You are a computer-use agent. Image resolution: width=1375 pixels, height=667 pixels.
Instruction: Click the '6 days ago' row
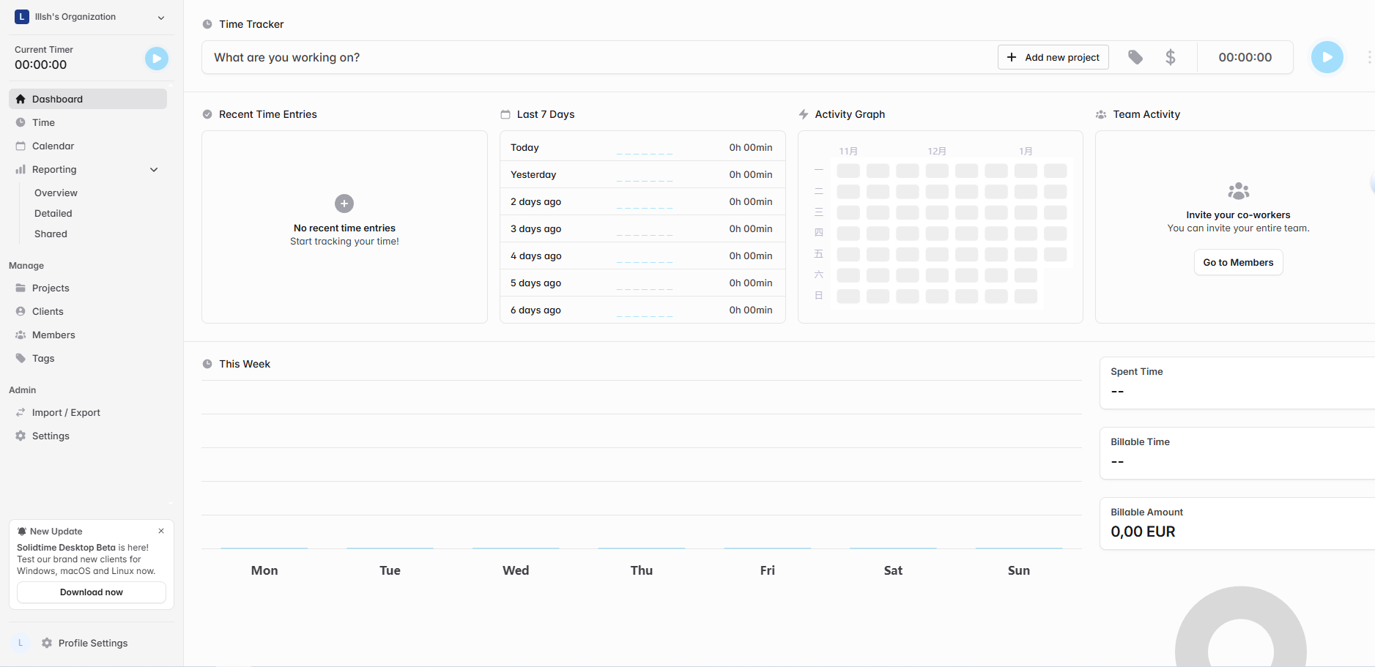[642, 310]
